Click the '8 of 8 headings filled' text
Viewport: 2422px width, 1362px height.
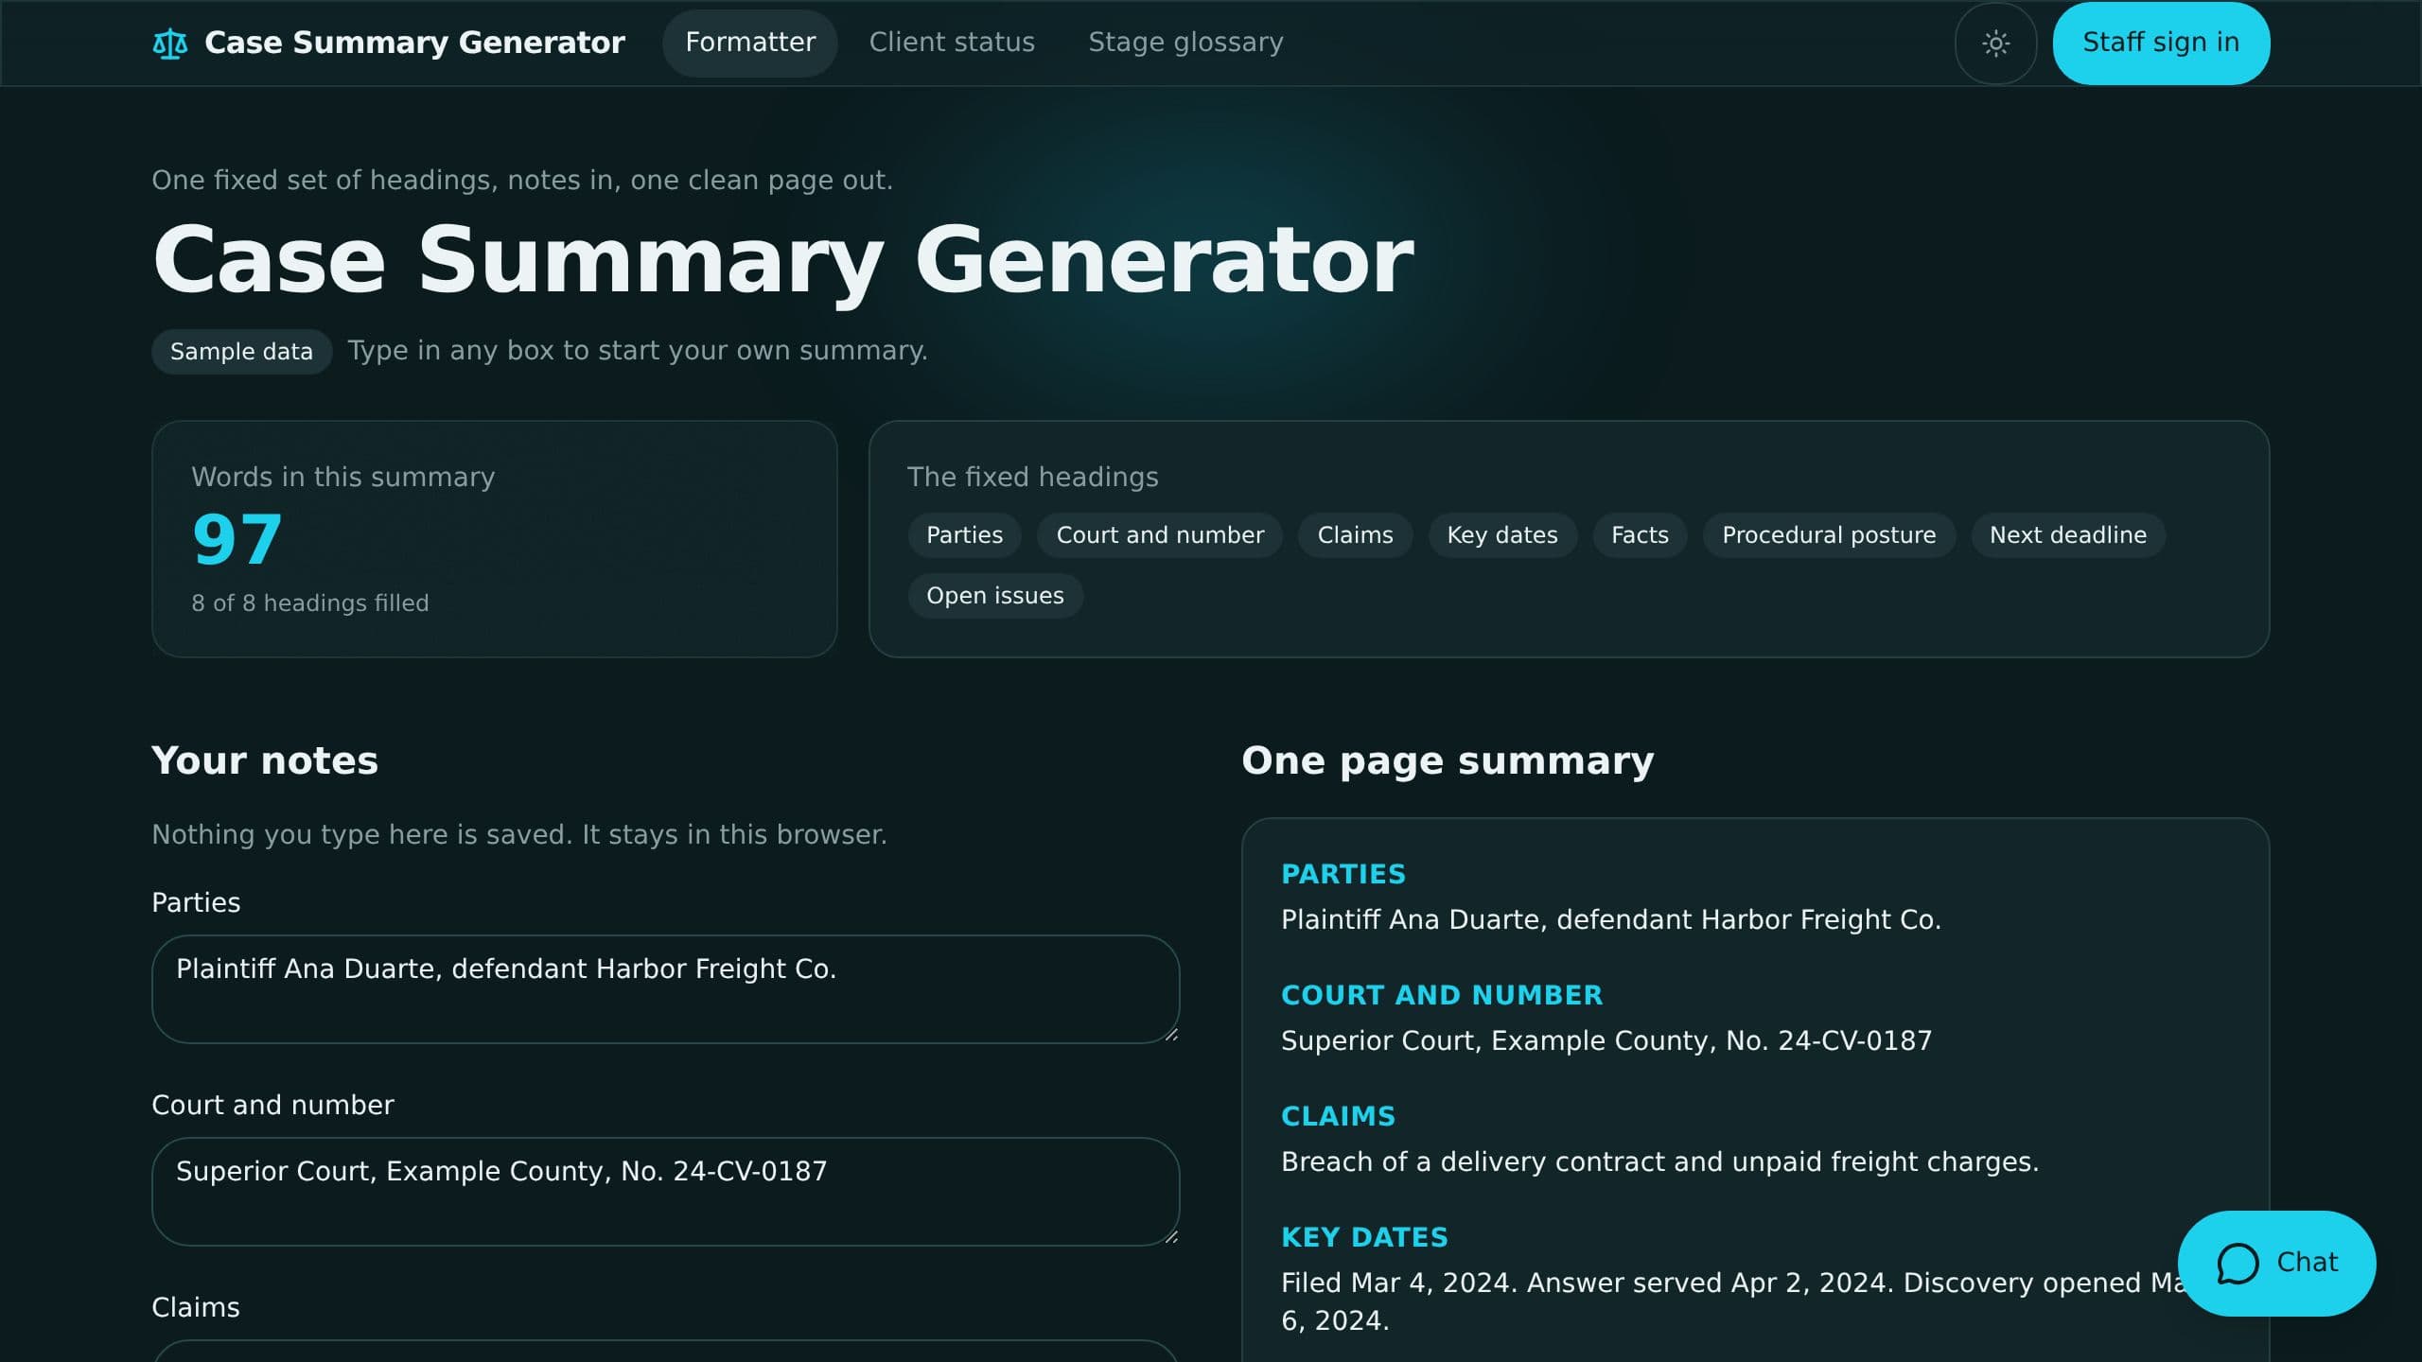coord(310,603)
